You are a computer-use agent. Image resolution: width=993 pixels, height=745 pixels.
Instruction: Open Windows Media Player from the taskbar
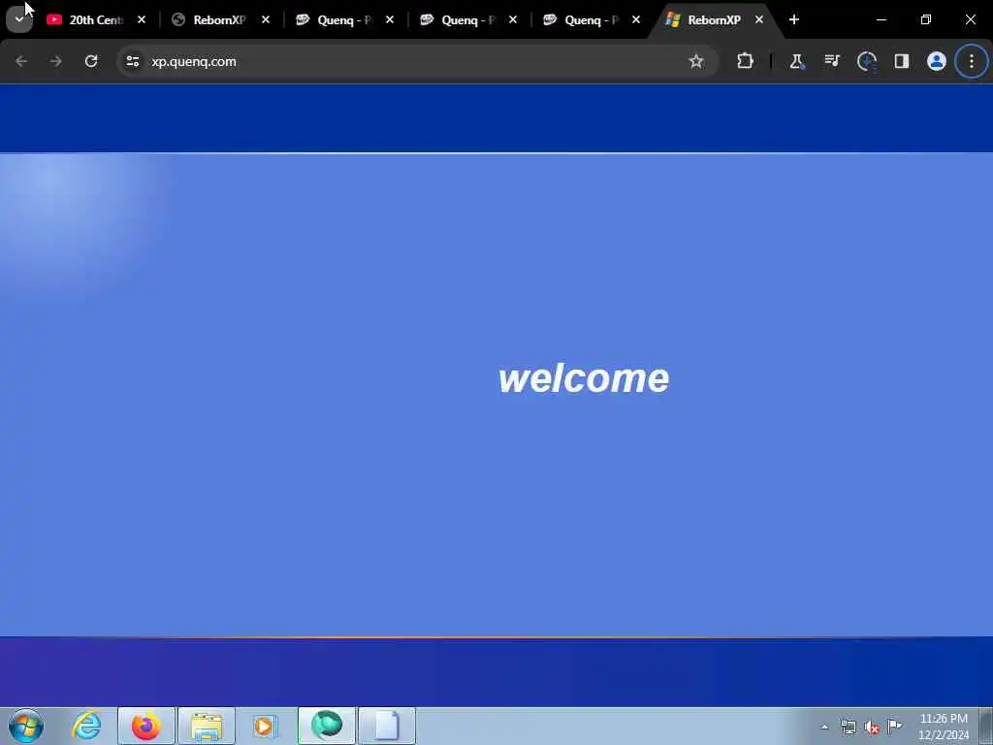(x=266, y=726)
